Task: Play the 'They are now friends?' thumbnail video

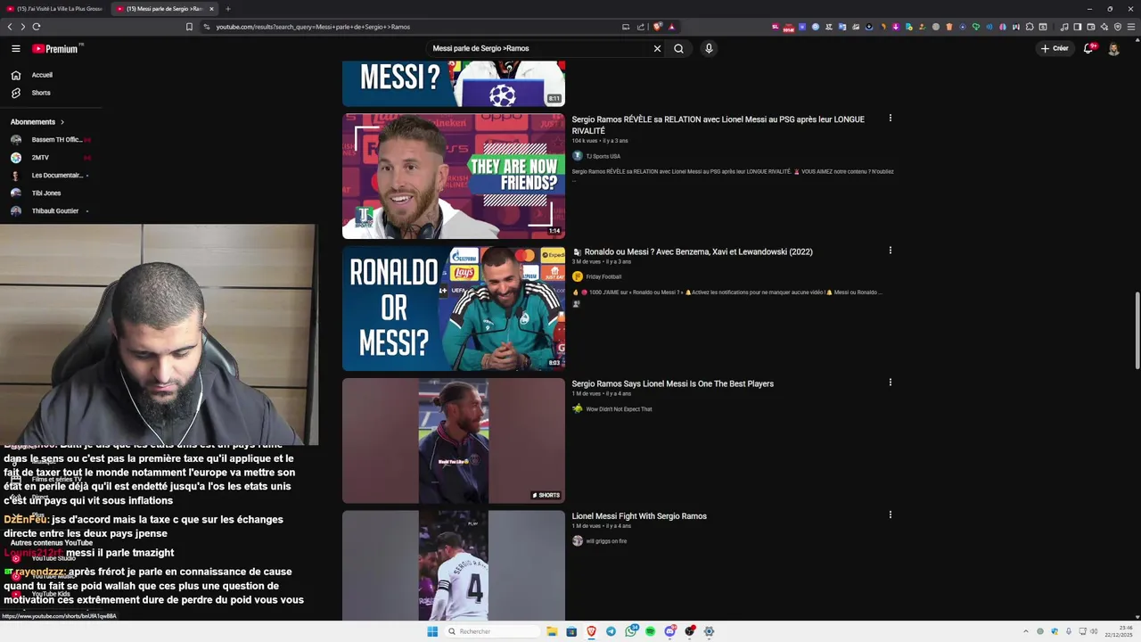Action: [x=454, y=176]
